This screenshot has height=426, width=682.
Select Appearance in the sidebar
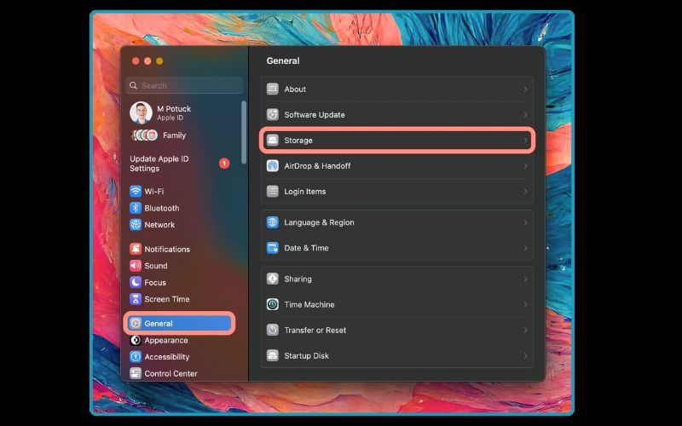click(x=165, y=340)
